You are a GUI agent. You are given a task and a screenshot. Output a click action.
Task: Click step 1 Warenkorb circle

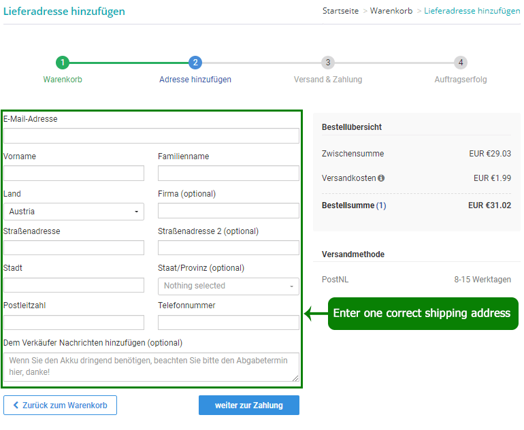[63, 63]
